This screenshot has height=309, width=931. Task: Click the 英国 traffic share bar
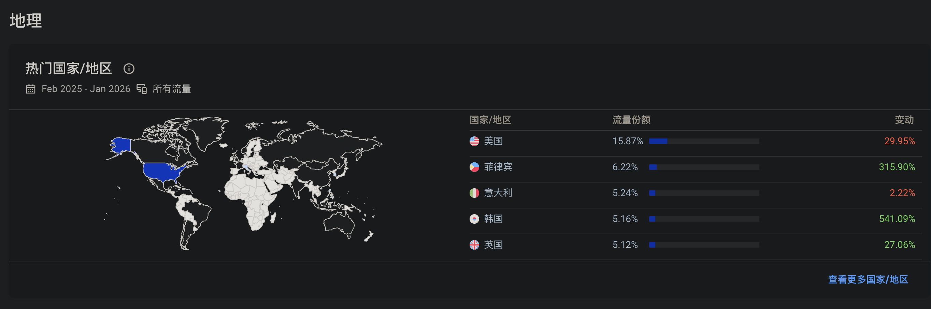(x=704, y=245)
